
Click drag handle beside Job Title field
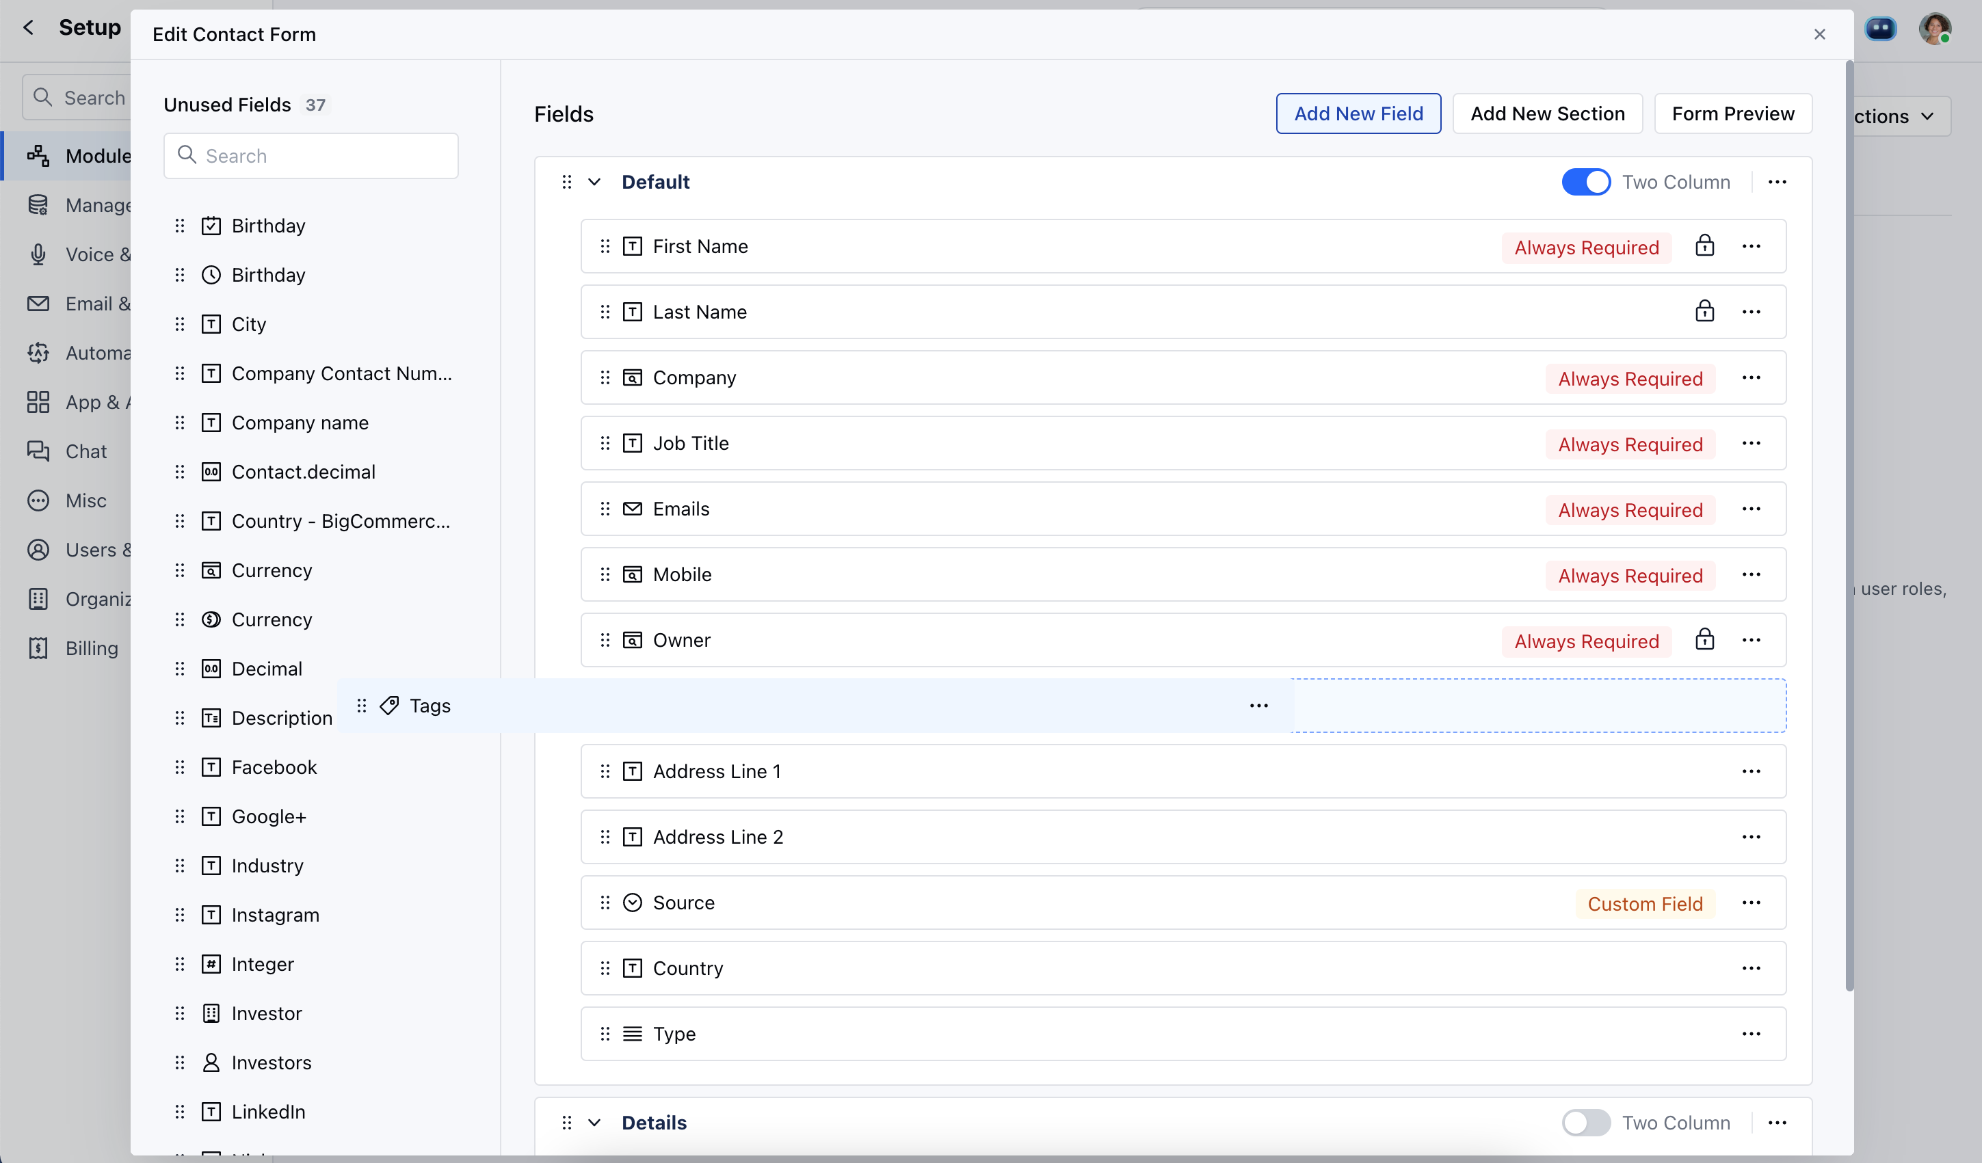(x=605, y=444)
